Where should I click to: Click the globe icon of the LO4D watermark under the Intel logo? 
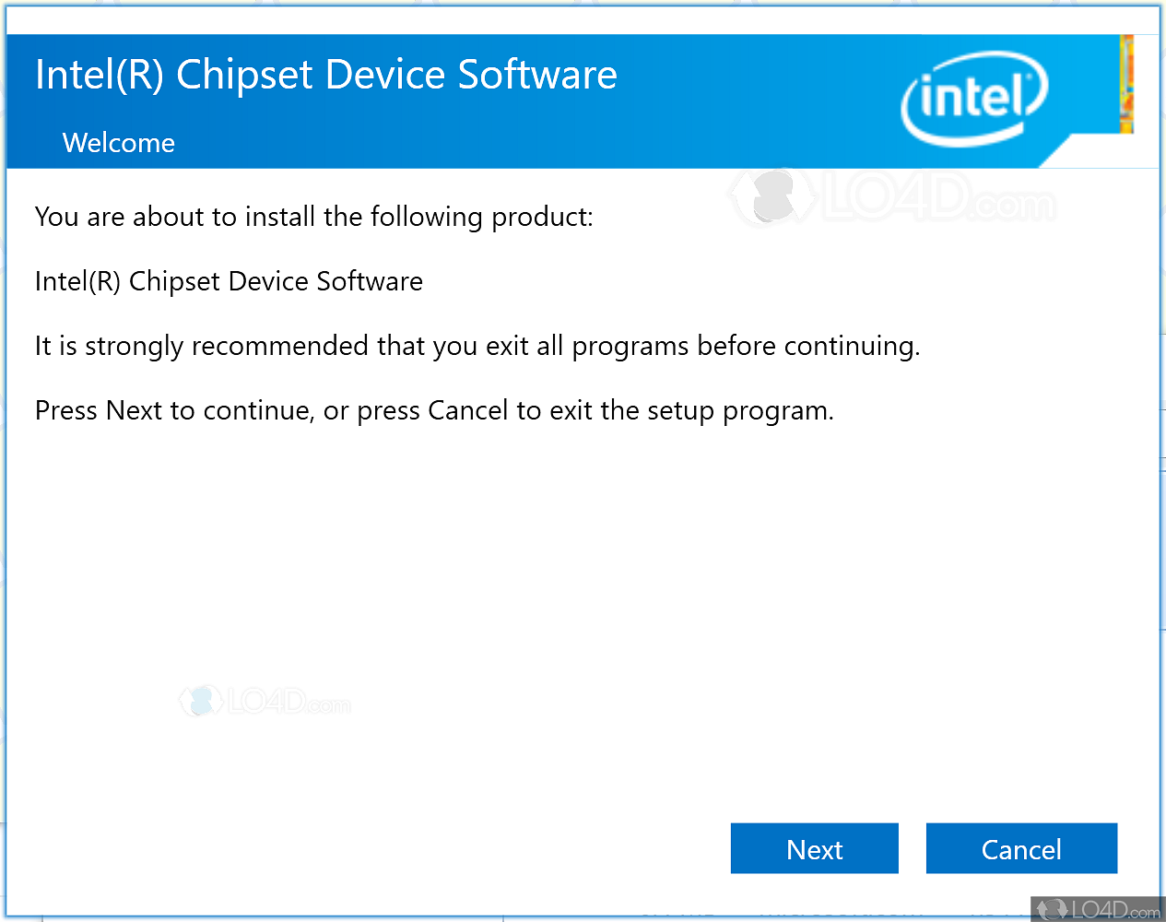772,197
